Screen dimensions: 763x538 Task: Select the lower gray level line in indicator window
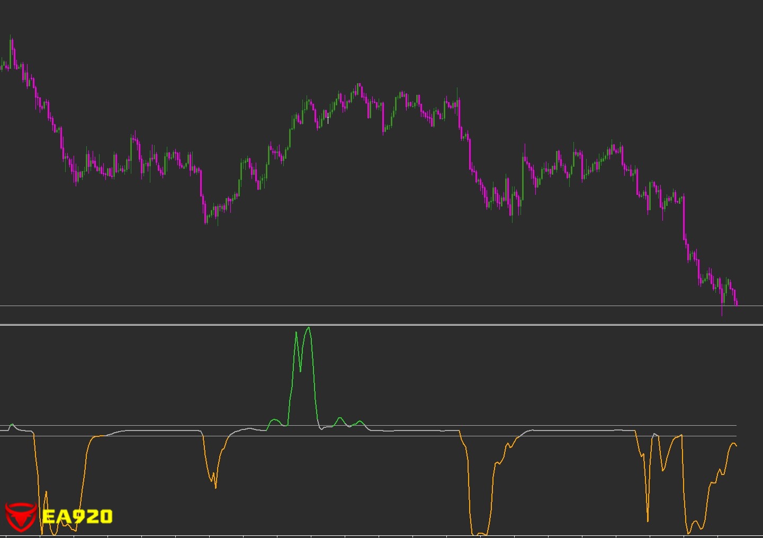coord(368,436)
